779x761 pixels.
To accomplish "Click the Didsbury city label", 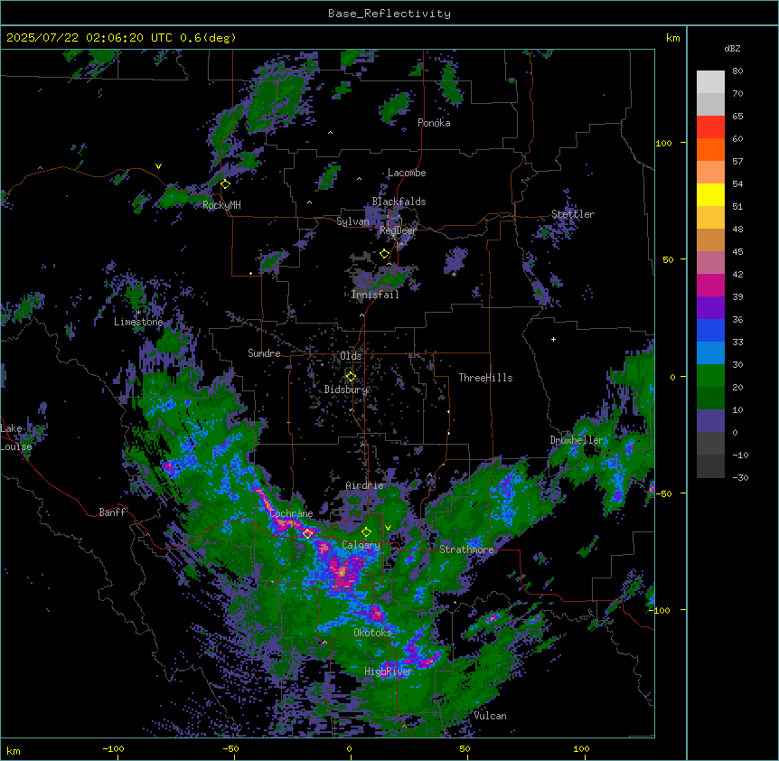I will click(346, 390).
